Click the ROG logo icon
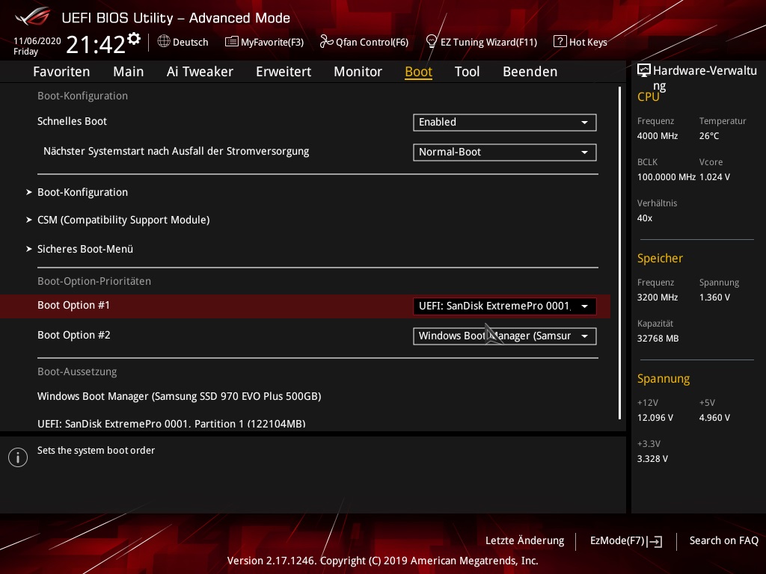Viewport: 766px width, 574px height. (x=33, y=17)
